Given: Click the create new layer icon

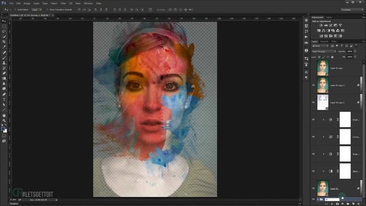Looking at the screenshot, I should pyautogui.click(x=353, y=204).
